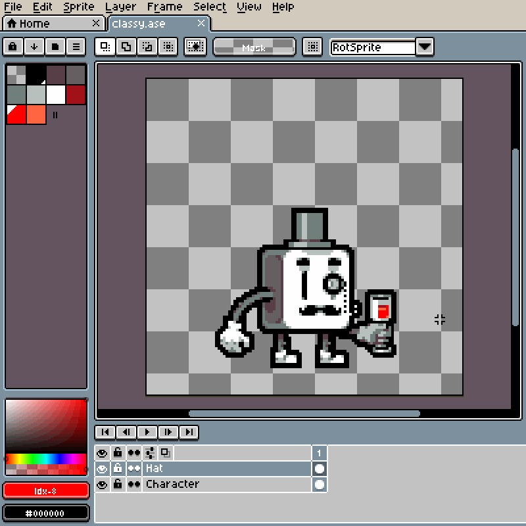This screenshot has width=526, height=526.
Task: Click the palette sort arrow icon
Action: tap(34, 47)
